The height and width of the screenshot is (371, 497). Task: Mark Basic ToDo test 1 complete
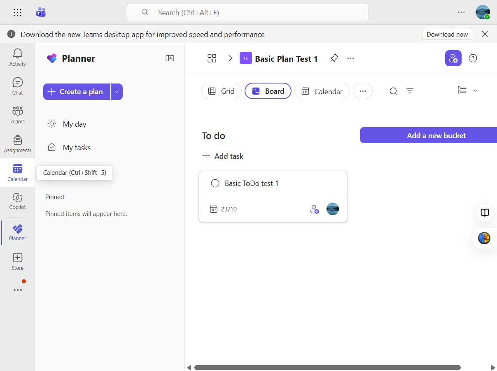[215, 183]
